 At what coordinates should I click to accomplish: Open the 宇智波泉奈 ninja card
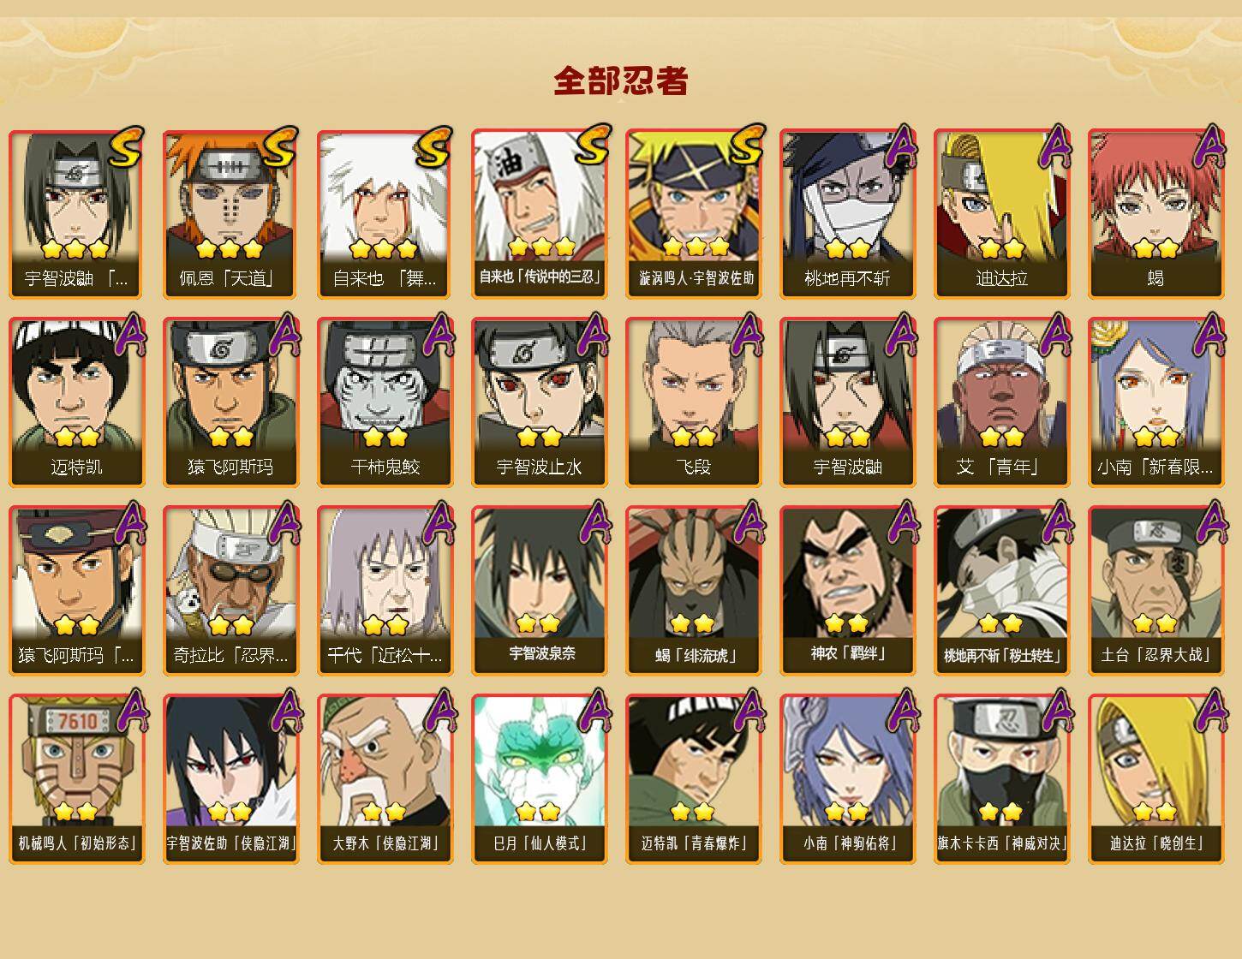pyautogui.click(x=539, y=591)
